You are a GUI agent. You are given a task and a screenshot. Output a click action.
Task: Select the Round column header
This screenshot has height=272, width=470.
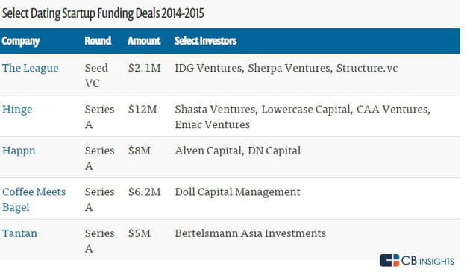point(98,41)
